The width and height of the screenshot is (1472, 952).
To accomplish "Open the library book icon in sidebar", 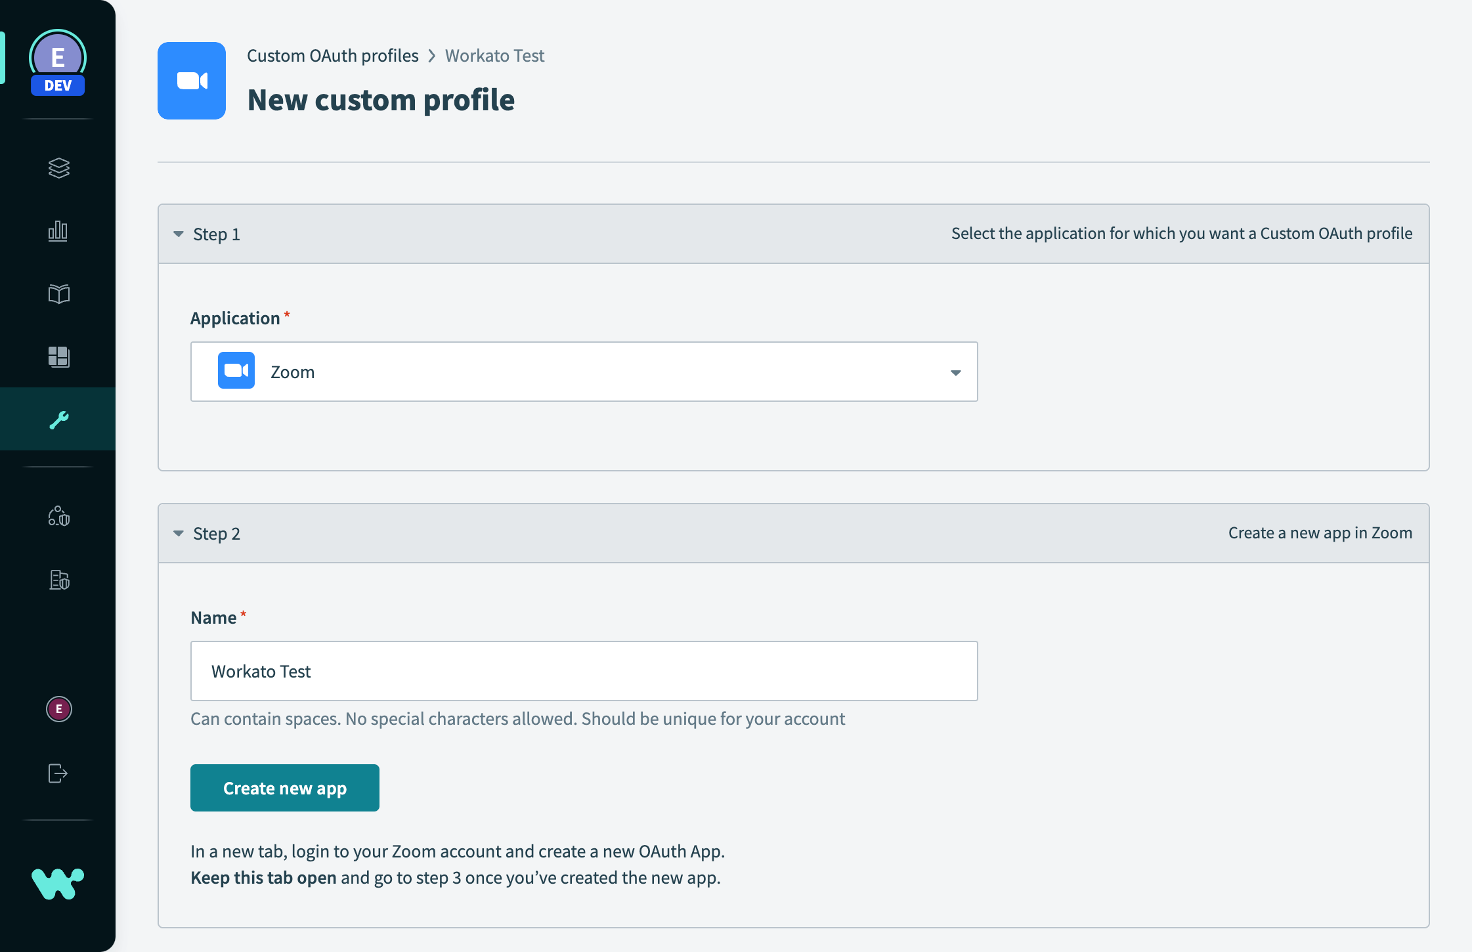I will click(58, 294).
